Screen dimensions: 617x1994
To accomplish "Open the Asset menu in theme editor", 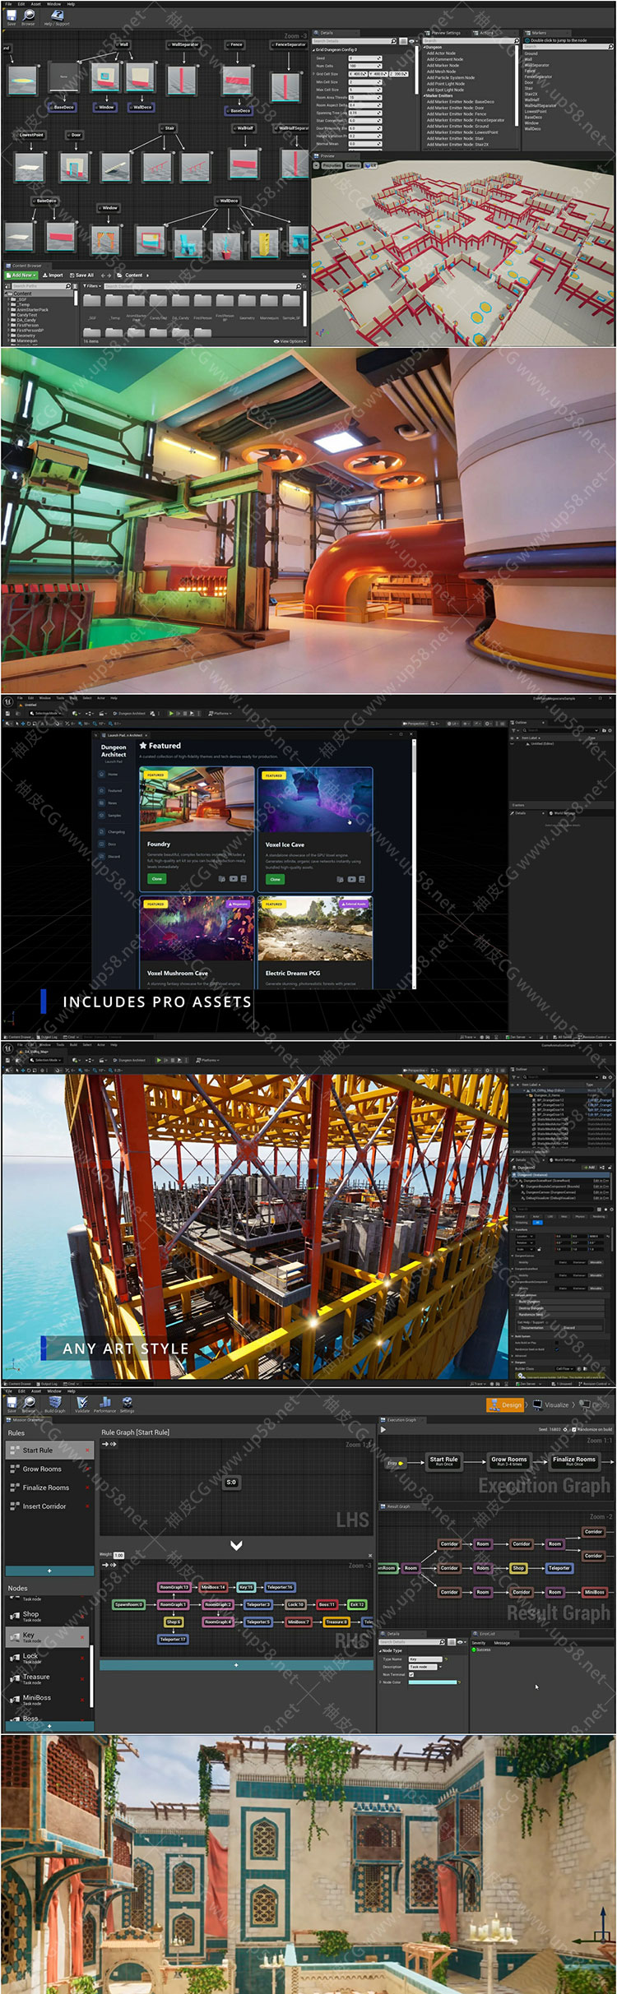I will [35, 3].
